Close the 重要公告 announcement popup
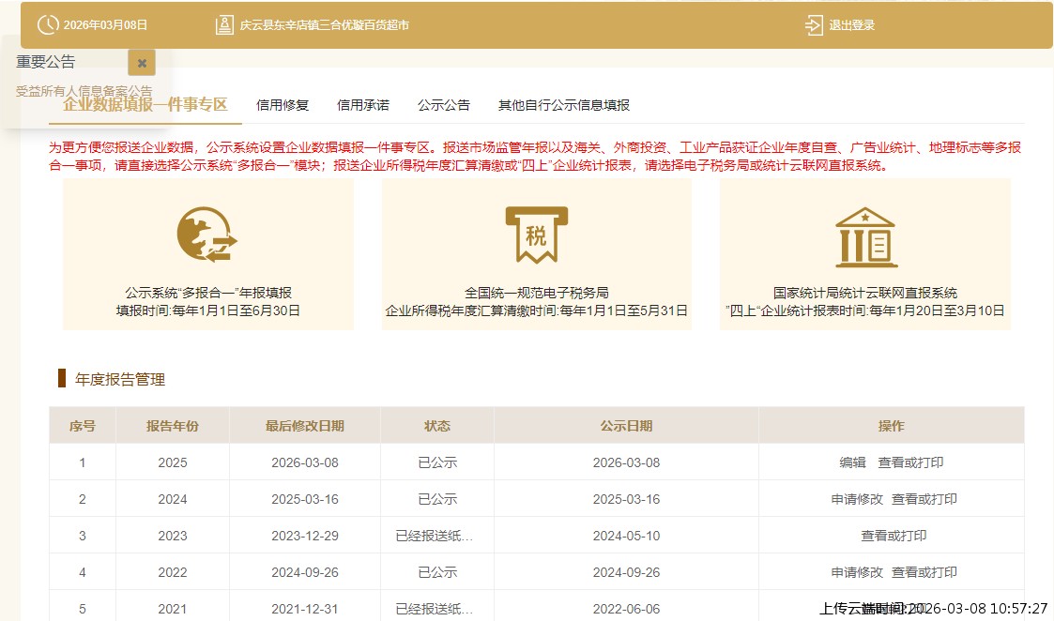 pyautogui.click(x=141, y=63)
